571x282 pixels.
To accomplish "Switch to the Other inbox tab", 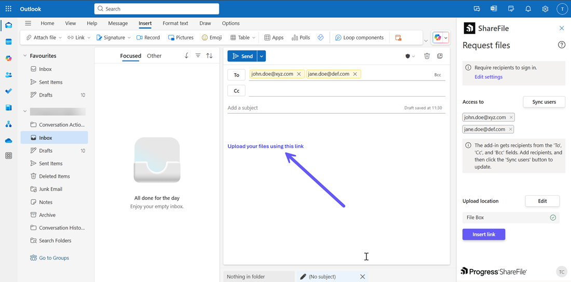I will click(154, 56).
